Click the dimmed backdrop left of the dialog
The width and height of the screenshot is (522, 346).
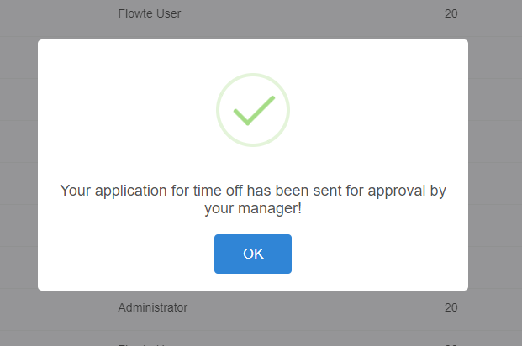coord(18,165)
